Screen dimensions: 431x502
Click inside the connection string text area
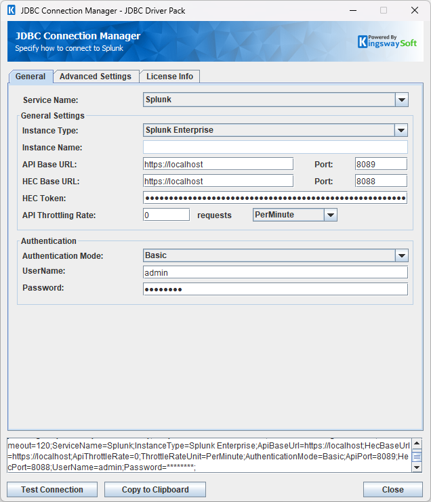[x=209, y=455]
